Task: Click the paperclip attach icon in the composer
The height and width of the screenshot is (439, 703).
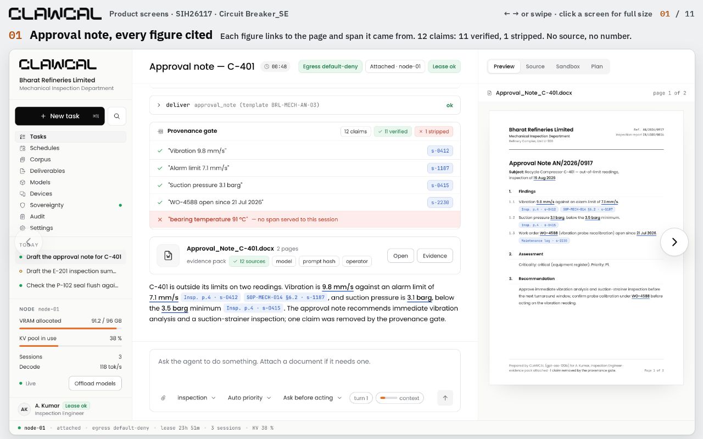Action: (x=163, y=398)
